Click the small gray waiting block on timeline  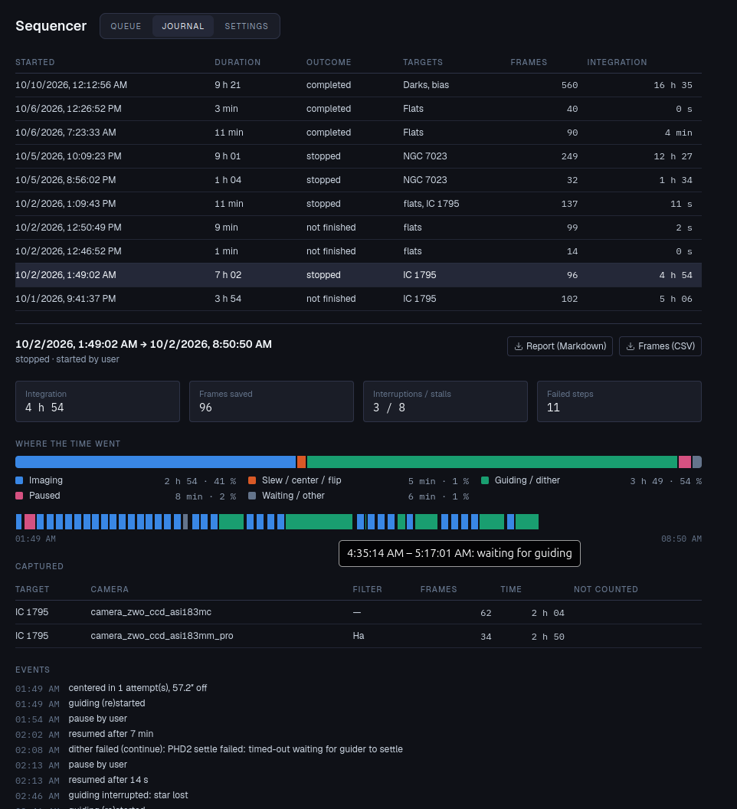[185, 522]
